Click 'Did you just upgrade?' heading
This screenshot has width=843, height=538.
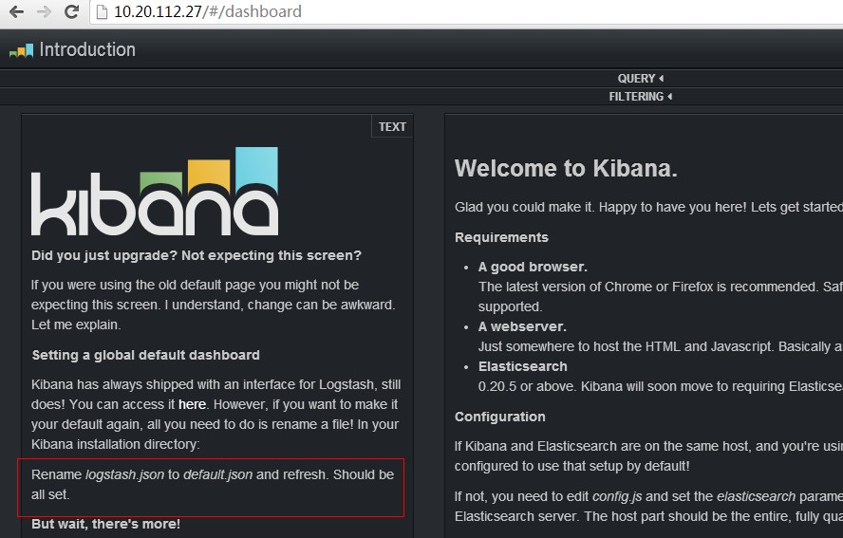197,255
